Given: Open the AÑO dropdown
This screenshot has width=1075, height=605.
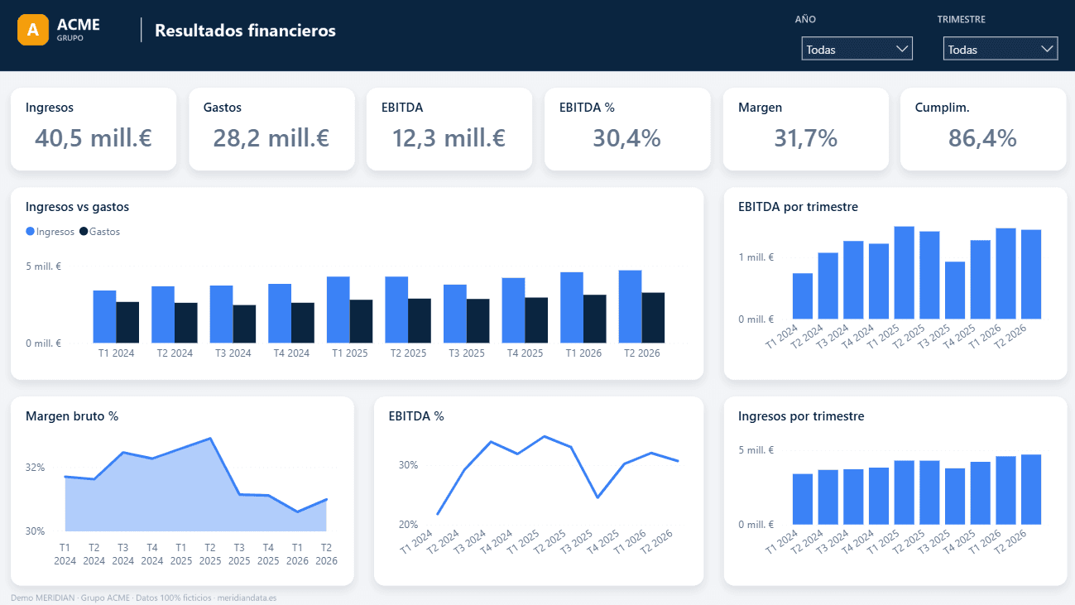Looking at the screenshot, I should click(857, 49).
